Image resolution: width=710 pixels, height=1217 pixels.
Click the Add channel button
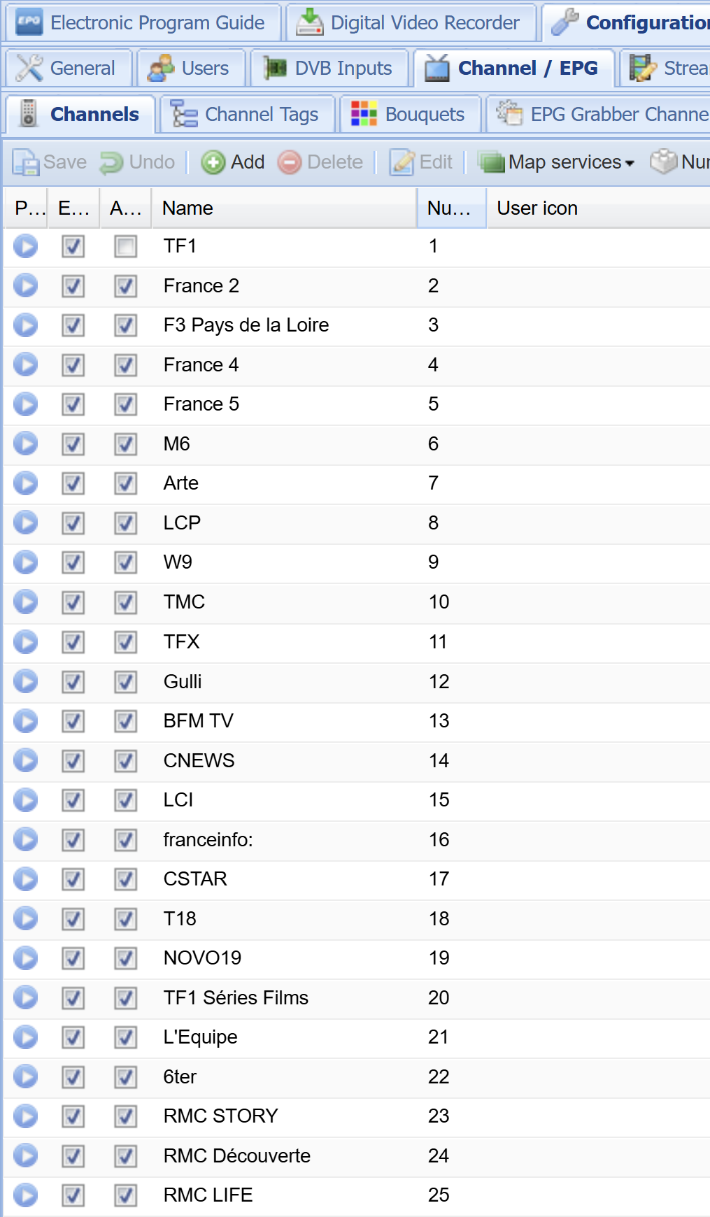tap(234, 162)
